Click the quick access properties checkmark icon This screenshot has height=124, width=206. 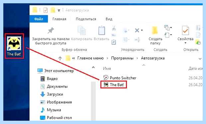click(x=46, y=10)
